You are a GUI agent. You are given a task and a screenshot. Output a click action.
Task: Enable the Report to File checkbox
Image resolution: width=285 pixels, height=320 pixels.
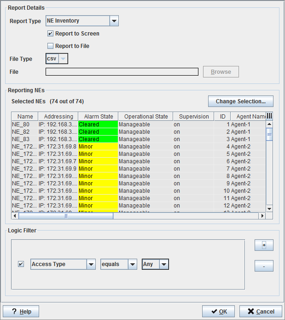click(51, 46)
